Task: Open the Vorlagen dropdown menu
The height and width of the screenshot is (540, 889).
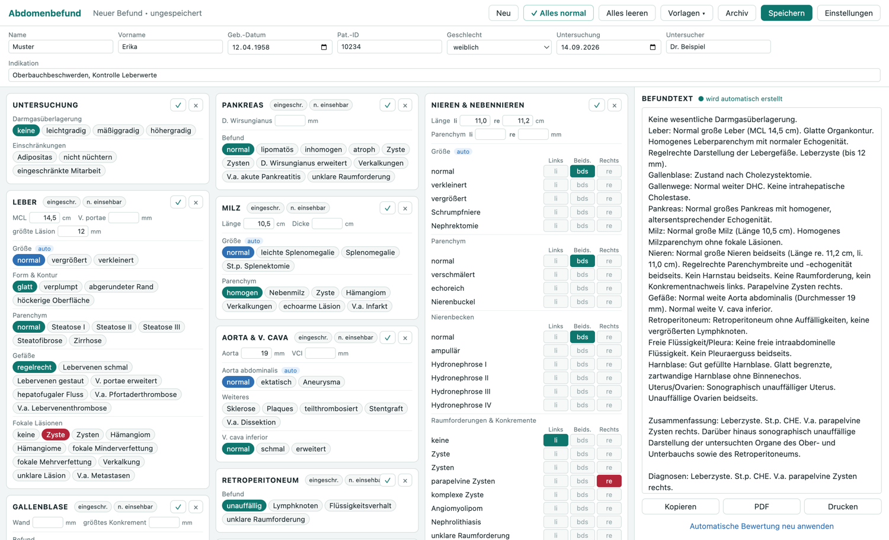Action: click(686, 13)
